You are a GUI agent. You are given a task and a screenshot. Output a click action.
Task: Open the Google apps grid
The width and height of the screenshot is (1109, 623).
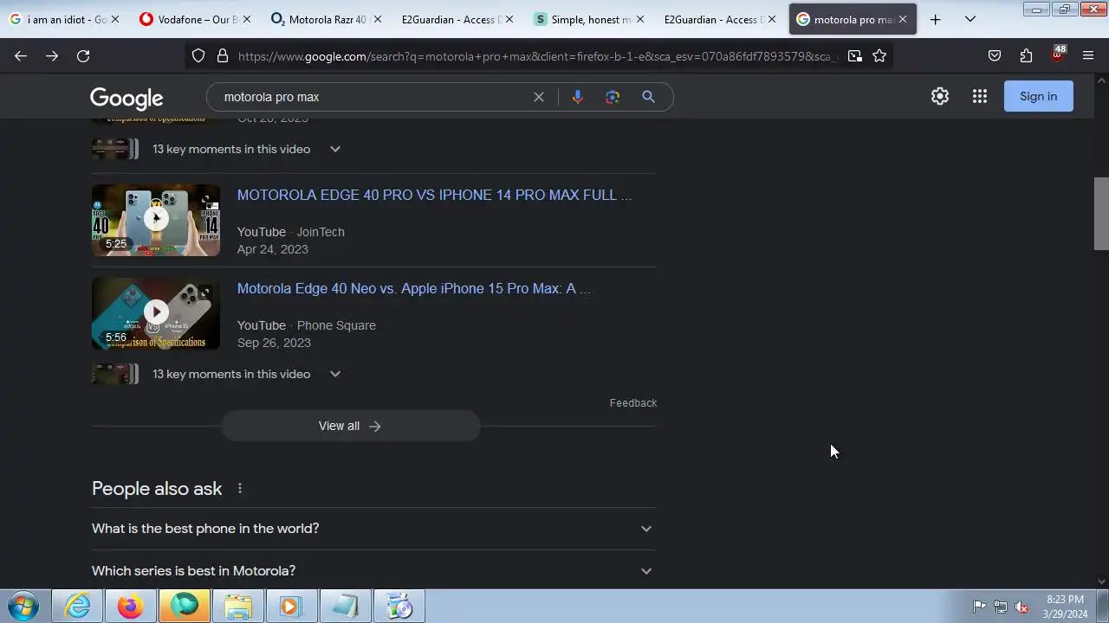point(980,96)
